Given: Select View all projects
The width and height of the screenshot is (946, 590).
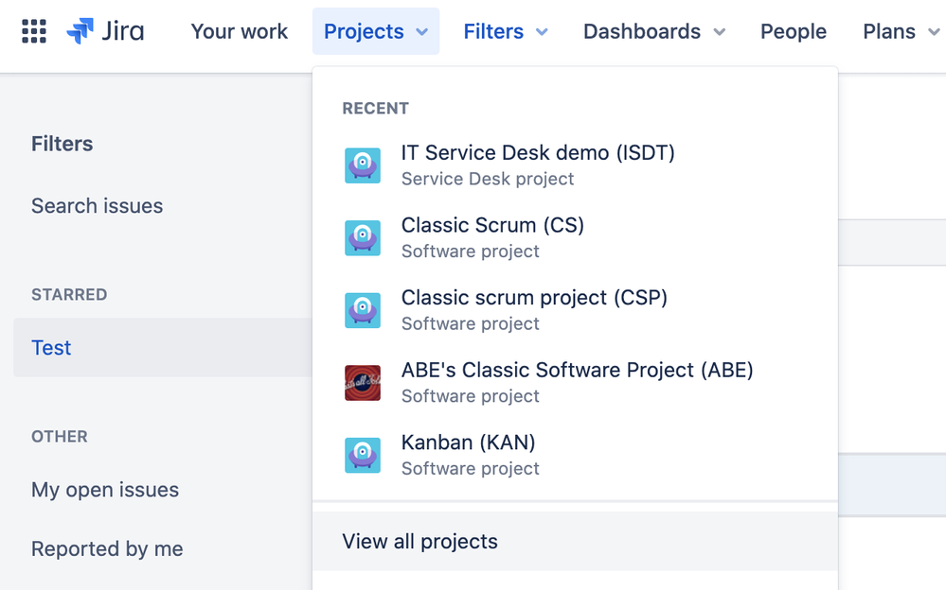Looking at the screenshot, I should [x=420, y=542].
